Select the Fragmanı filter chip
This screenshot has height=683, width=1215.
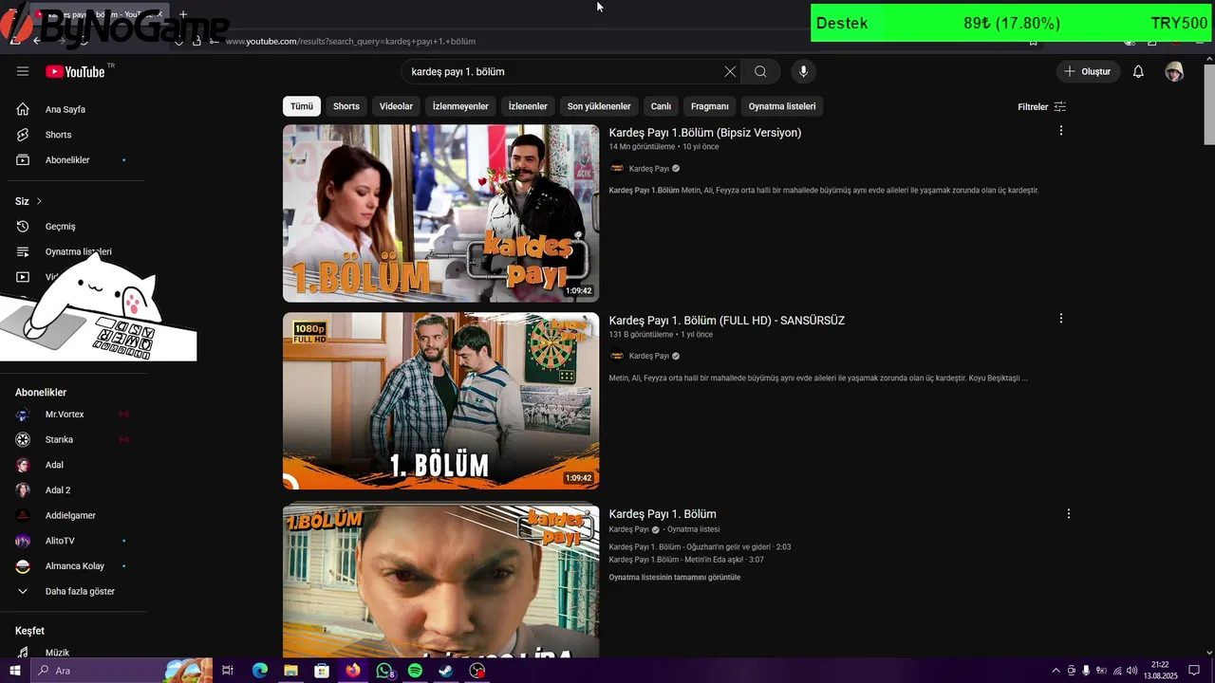(710, 106)
